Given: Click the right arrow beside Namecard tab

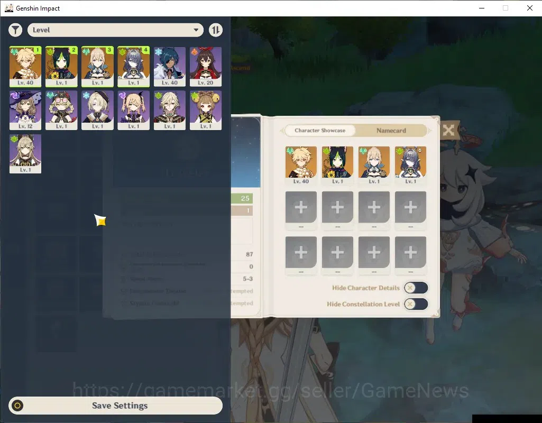Looking at the screenshot, I should click(430, 131).
